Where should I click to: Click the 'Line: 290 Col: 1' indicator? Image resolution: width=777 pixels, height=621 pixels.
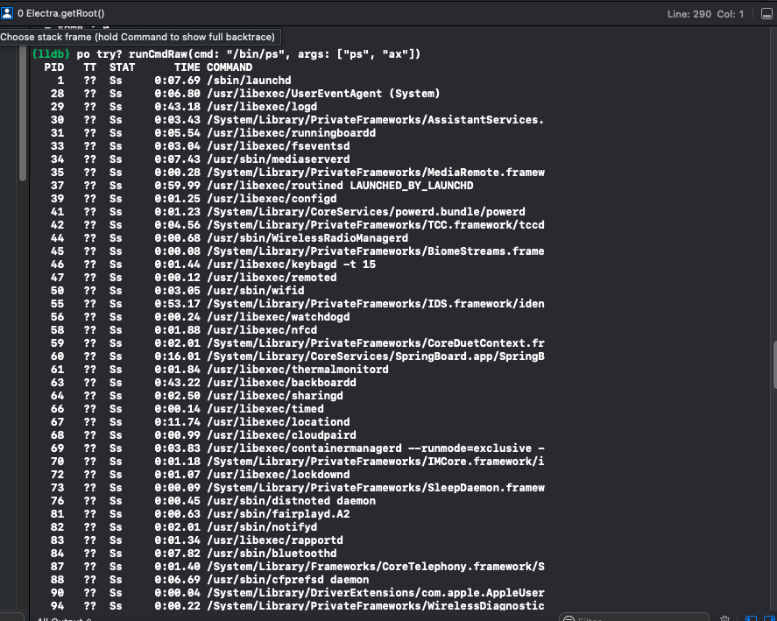click(705, 14)
